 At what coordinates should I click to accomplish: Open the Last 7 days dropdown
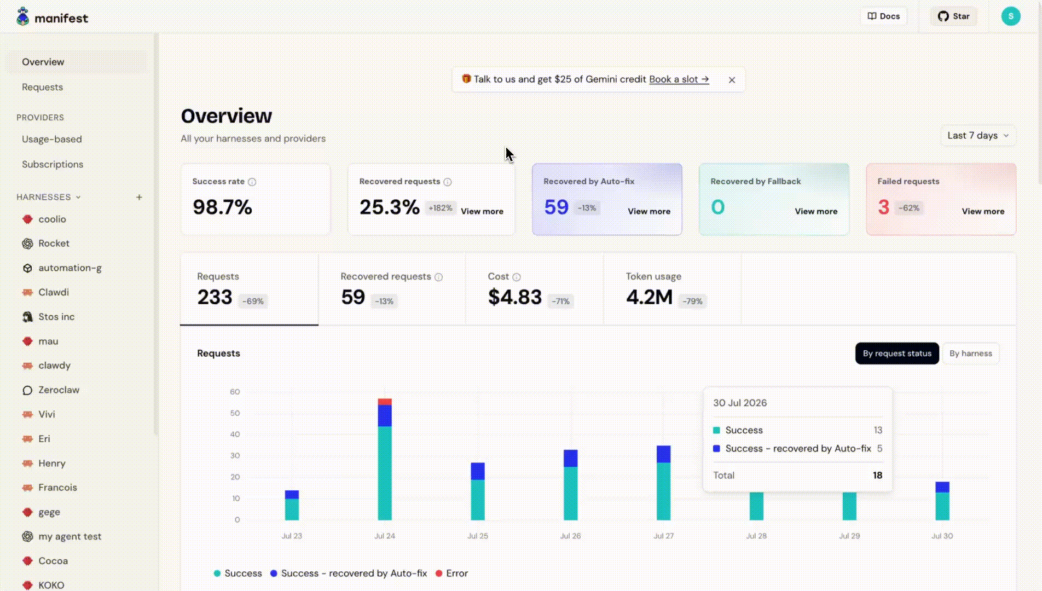pos(977,136)
